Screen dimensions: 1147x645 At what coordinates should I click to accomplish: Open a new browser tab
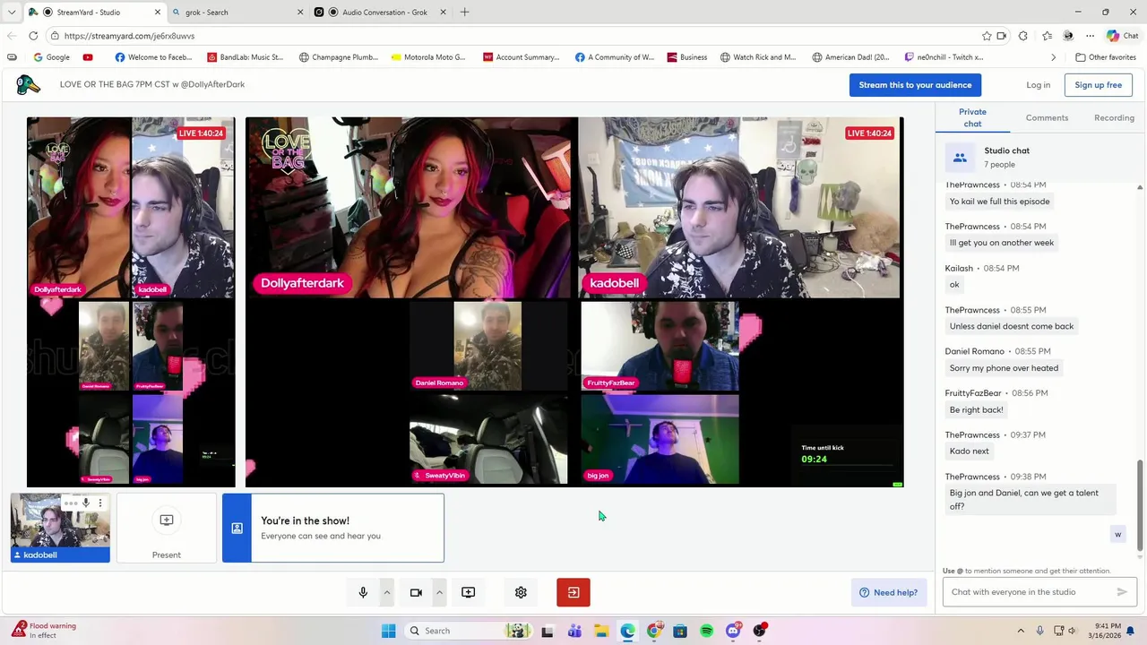coord(464,12)
